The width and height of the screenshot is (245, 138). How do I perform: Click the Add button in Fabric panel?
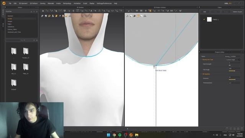pyautogui.click(x=205, y=12)
